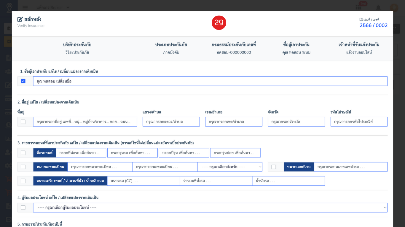Enable the address change checkbox
405x227 pixels.
23,122
